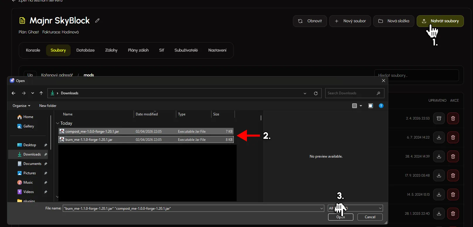Open the Zálohy tab

point(111,50)
